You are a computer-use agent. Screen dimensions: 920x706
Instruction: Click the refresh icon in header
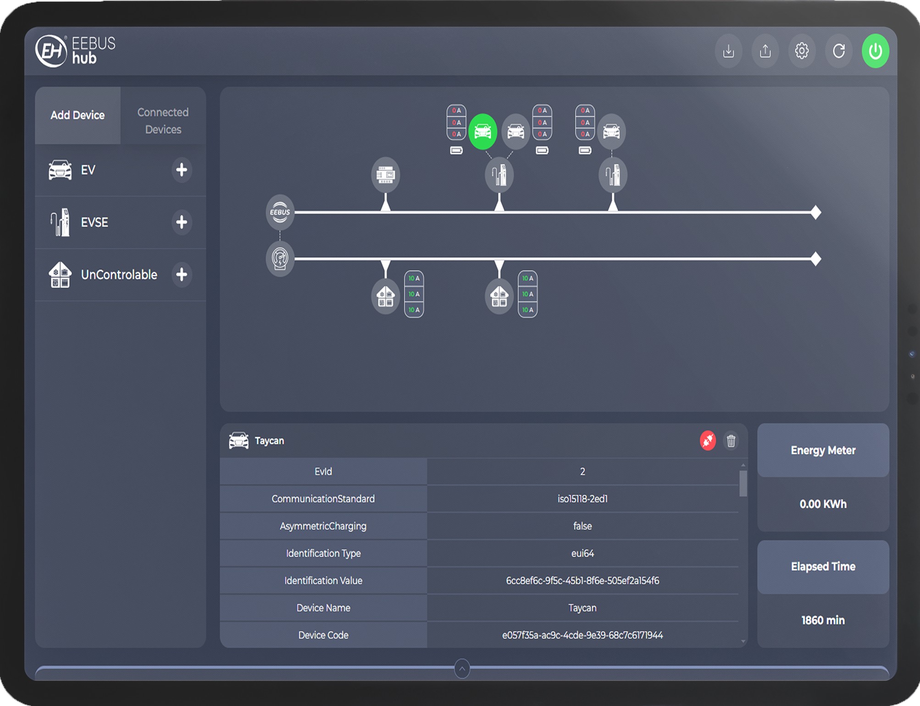[x=838, y=51]
